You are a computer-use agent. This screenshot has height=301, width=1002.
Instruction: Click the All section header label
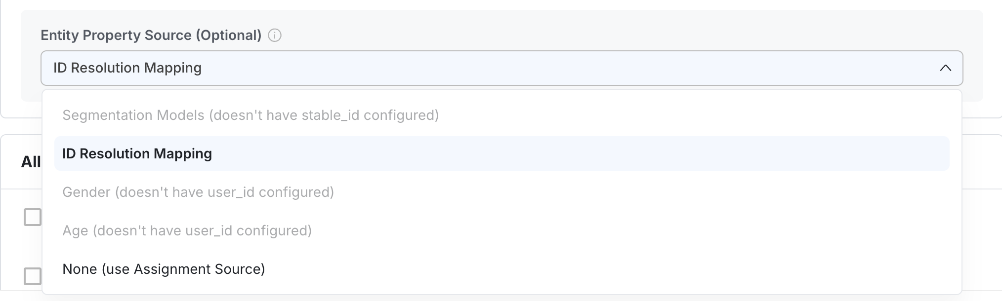30,161
